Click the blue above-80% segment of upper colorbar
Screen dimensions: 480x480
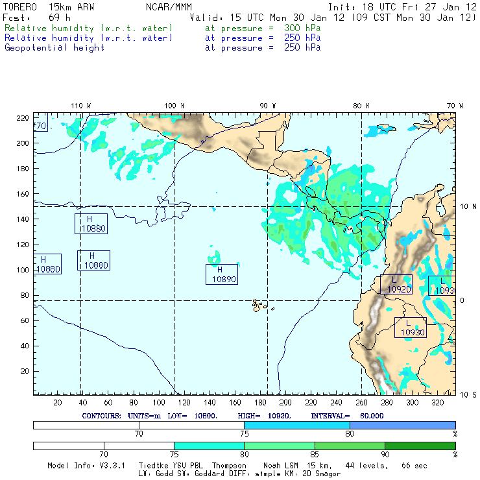pyautogui.click(x=403, y=425)
